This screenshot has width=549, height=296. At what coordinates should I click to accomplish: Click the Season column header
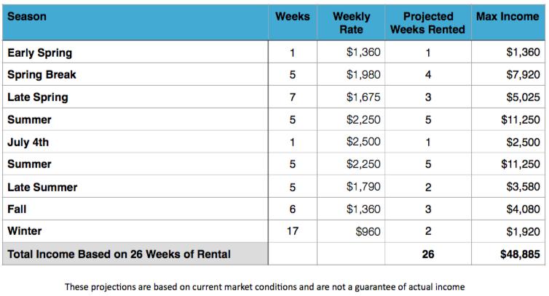[26, 16]
